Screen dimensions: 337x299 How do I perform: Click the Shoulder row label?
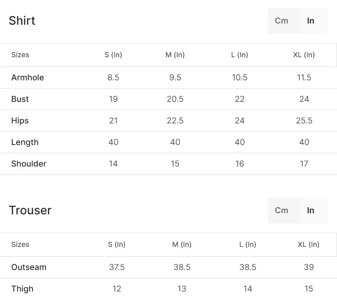point(29,164)
